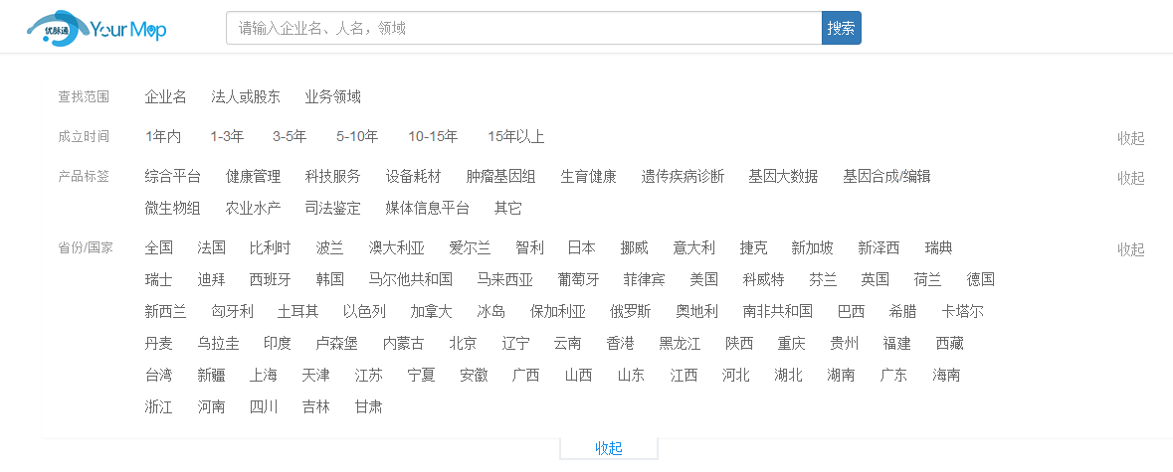Collapse the 产品标签 filter row

(1130, 178)
